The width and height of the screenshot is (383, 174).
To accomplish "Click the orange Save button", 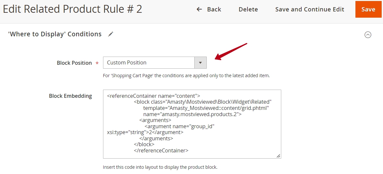I will coord(368,9).
